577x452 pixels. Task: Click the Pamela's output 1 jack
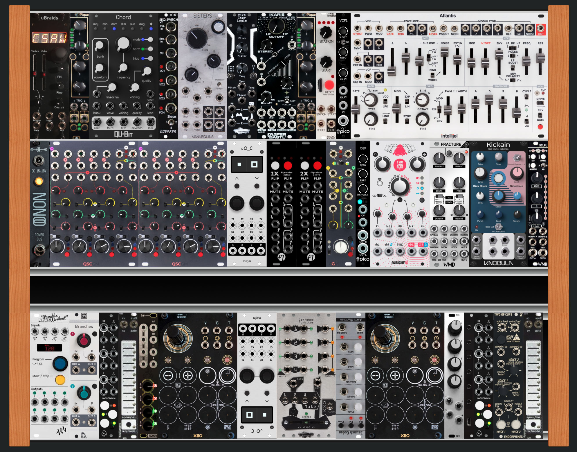(35, 402)
